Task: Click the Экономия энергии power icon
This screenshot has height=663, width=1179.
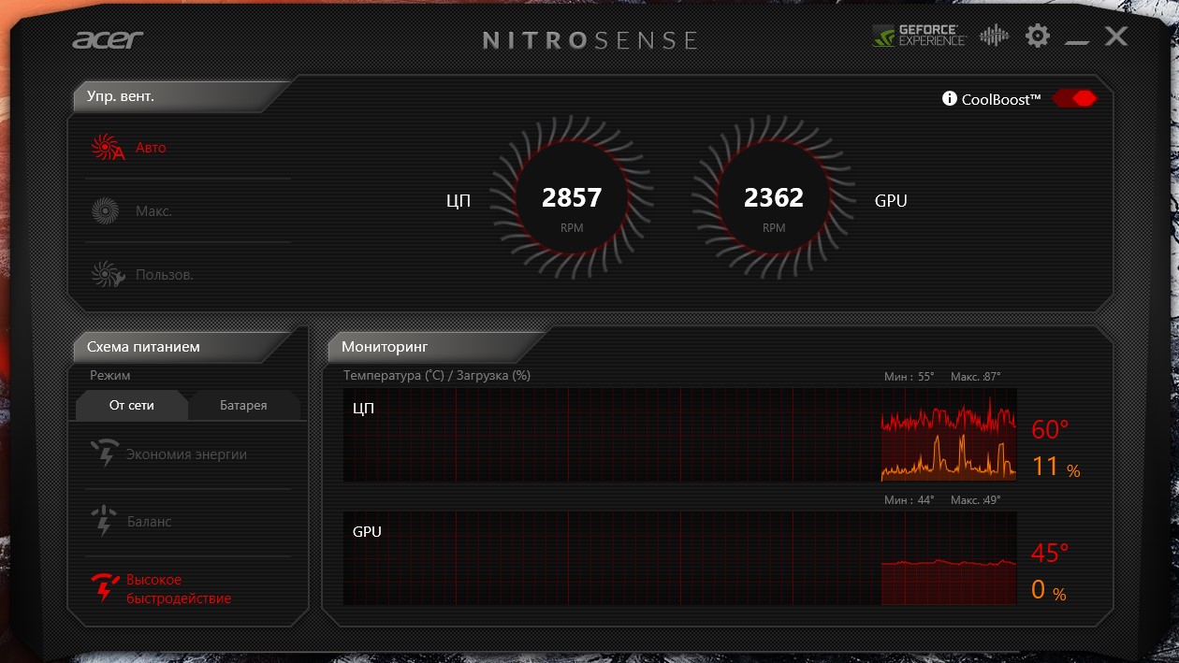Action: click(104, 454)
